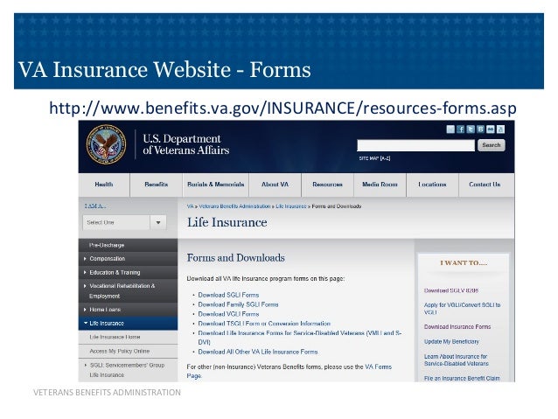Open the Select One dropdown arrow

pyautogui.click(x=158, y=222)
